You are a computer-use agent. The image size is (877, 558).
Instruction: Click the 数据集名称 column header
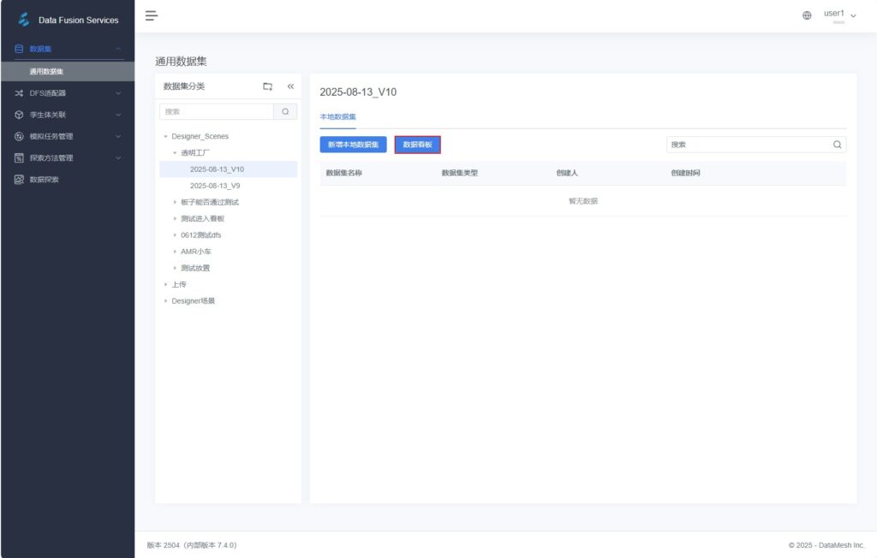click(344, 173)
